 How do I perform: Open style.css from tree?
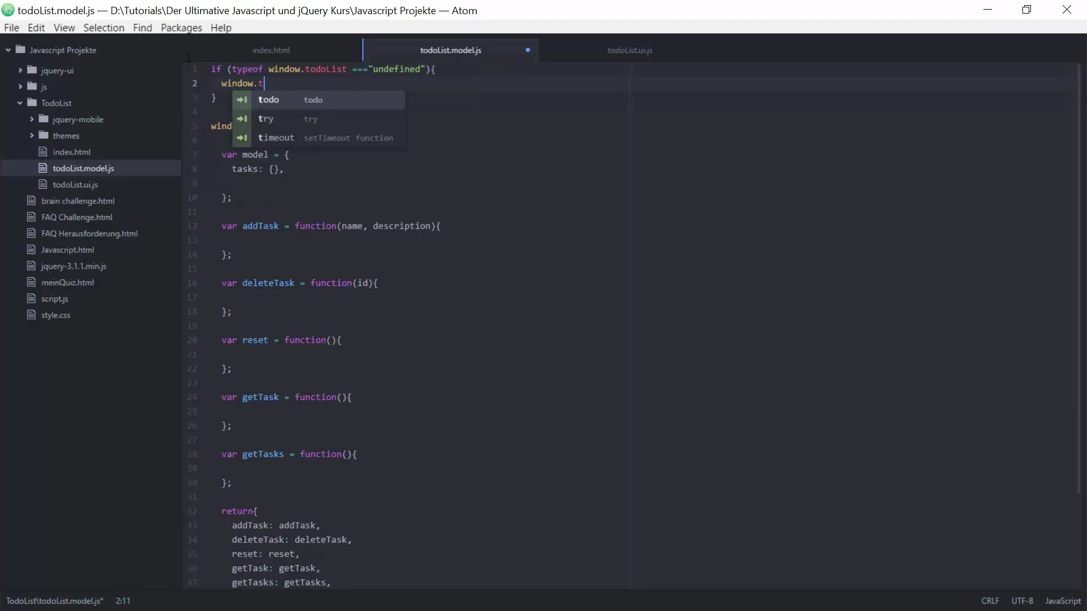tap(55, 315)
